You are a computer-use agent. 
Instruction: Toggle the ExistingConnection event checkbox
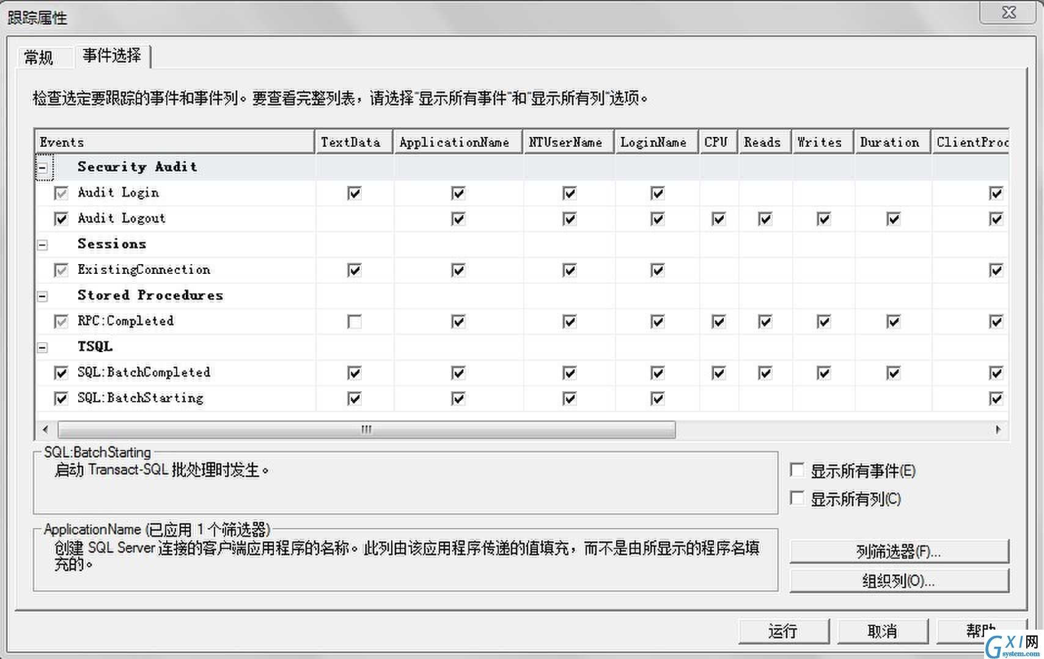pyautogui.click(x=61, y=270)
